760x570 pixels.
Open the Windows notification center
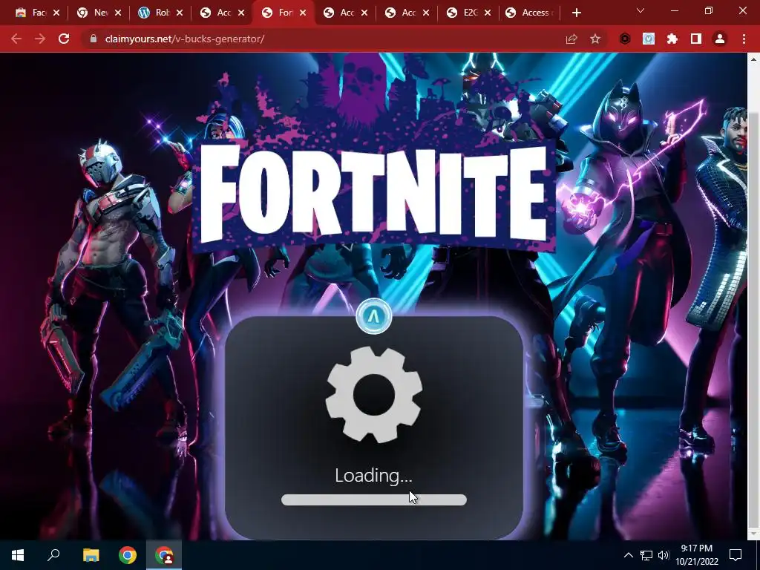click(736, 555)
